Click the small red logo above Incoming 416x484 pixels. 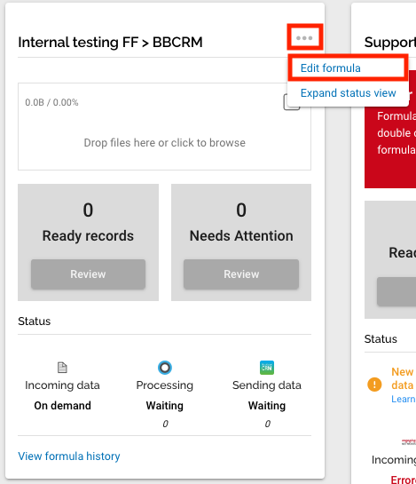pyautogui.click(x=409, y=442)
